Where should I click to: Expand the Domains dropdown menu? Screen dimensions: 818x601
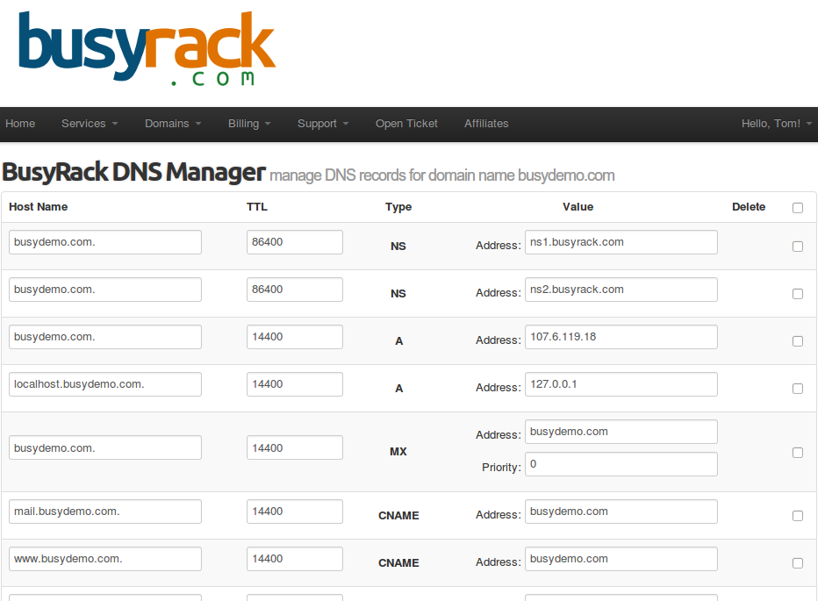[x=173, y=124]
